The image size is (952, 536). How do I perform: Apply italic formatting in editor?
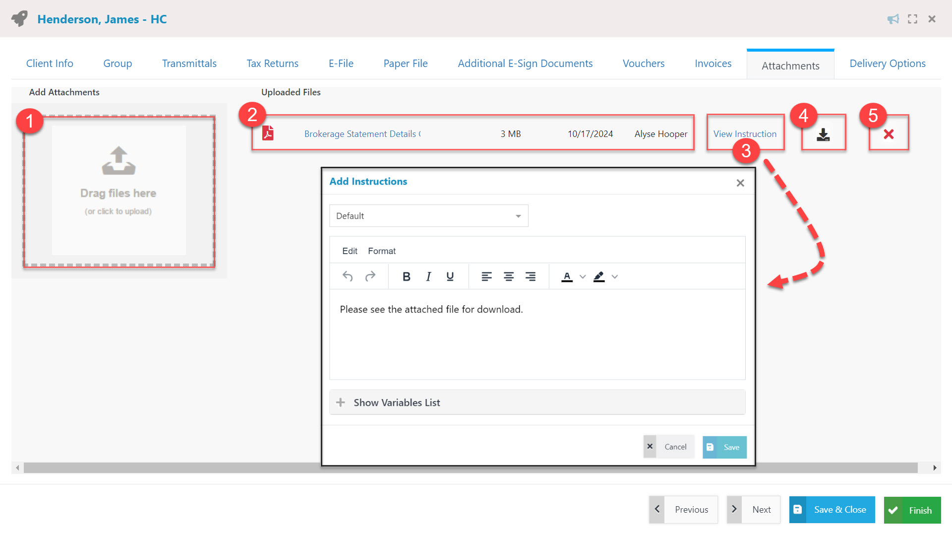pyautogui.click(x=428, y=276)
